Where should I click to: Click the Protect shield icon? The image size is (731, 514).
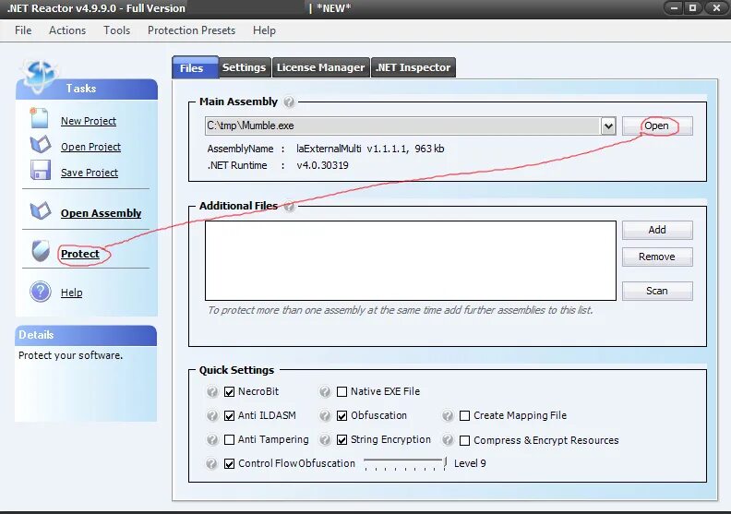41,251
